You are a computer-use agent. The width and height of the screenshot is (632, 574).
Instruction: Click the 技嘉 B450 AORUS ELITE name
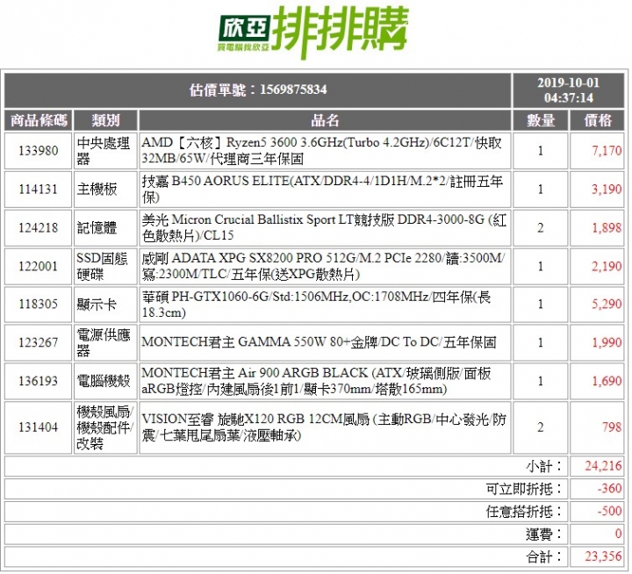pyautogui.click(x=325, y=189)
